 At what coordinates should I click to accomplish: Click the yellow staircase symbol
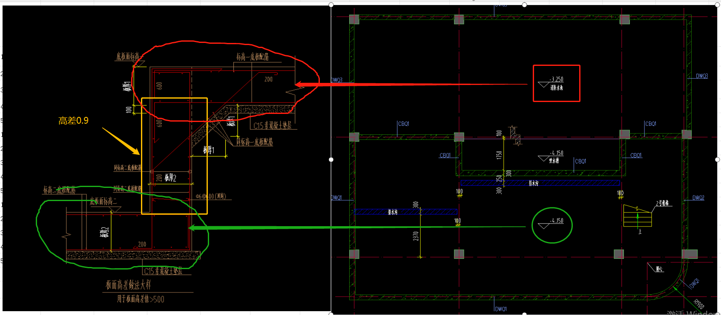[x=638, y=216]
